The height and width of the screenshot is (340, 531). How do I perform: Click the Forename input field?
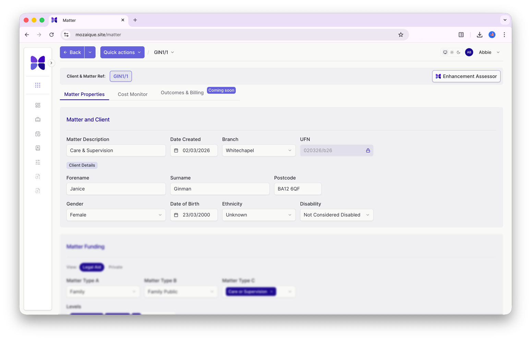tap(116, 189)
